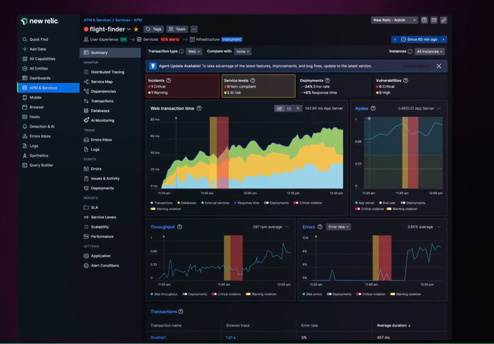
Task: Switch Web transaction time to percentage view
Action: coord(298,108)
